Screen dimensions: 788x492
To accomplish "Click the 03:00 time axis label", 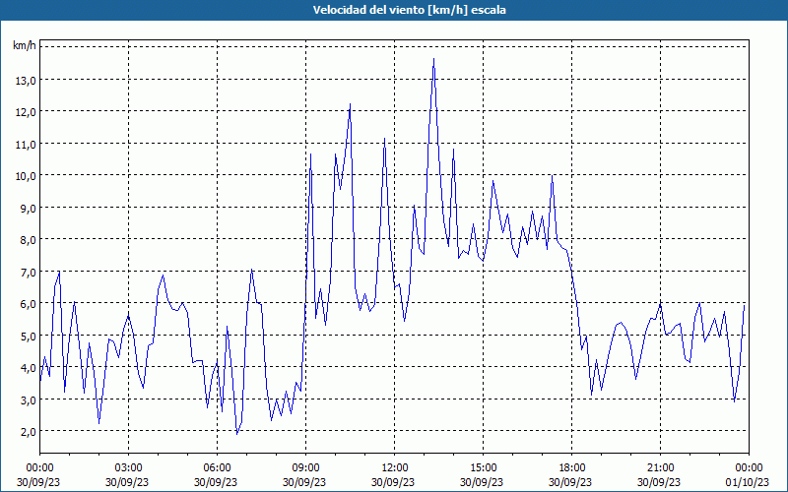I will coord(128,468).
